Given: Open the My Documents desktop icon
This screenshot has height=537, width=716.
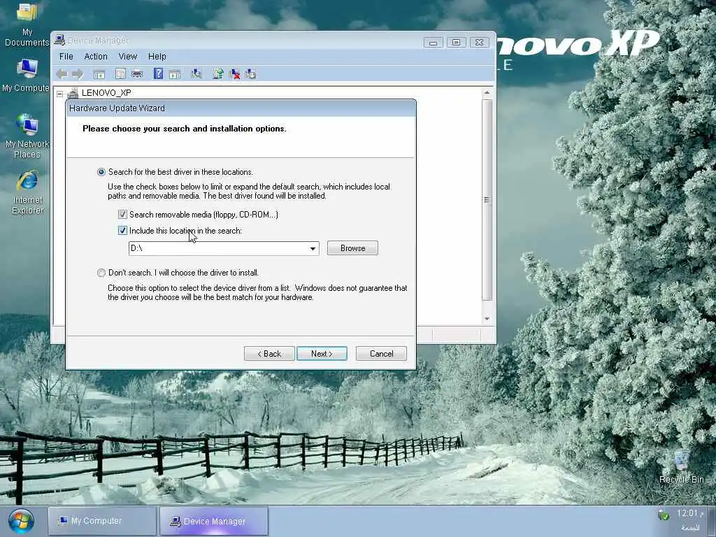Looking at the screenshot, I should point(27,24).
